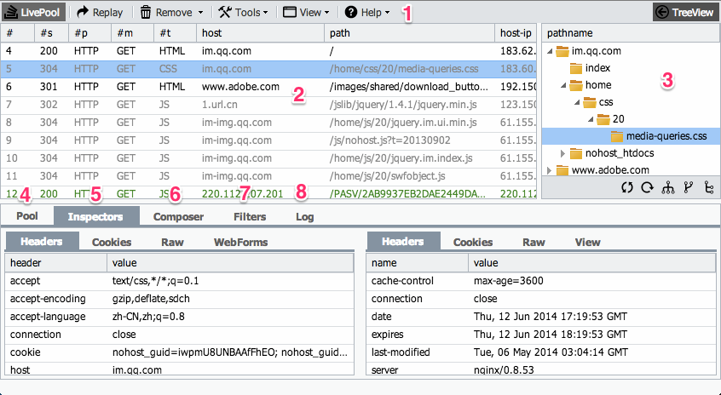This screenshot has height=395, width=721.
Task: Click the cookie header value nohost_guid
Action: click(230, 352)
